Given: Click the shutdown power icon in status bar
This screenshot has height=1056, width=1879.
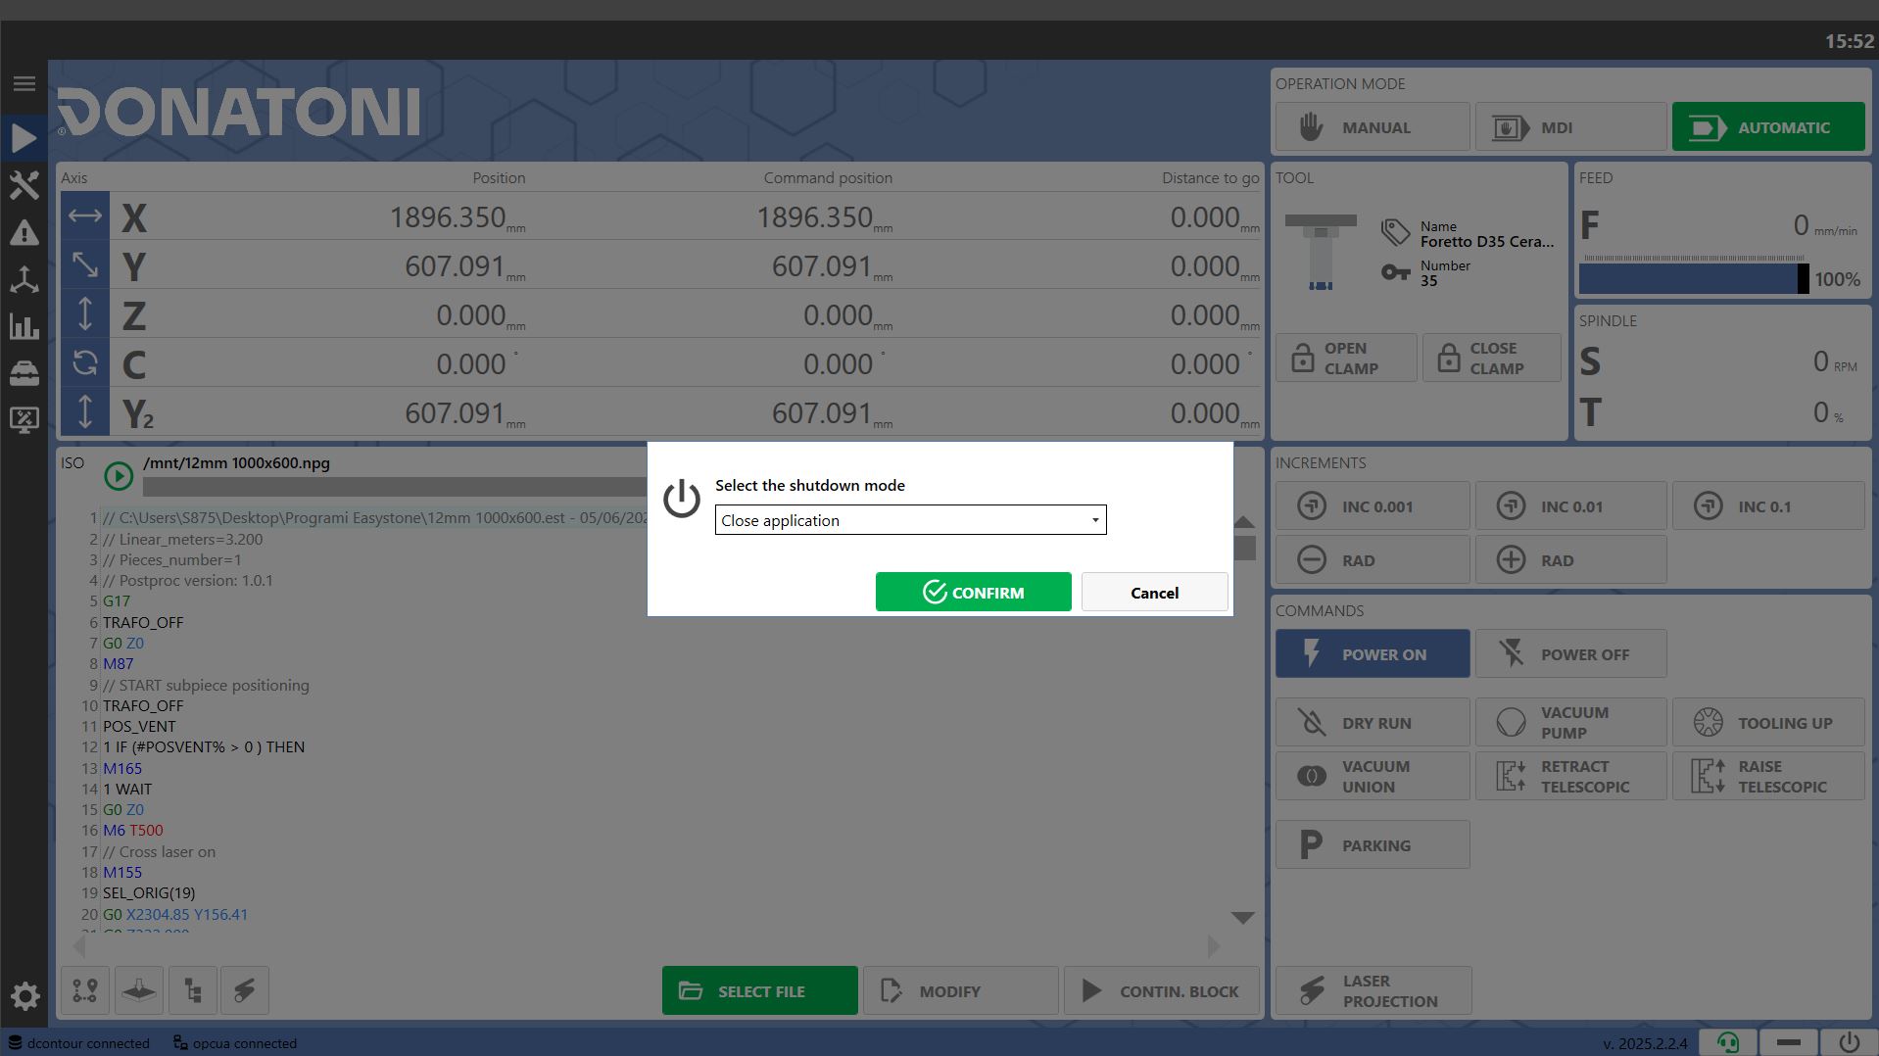Looking at the screenshot, I should point(1849,1042).
